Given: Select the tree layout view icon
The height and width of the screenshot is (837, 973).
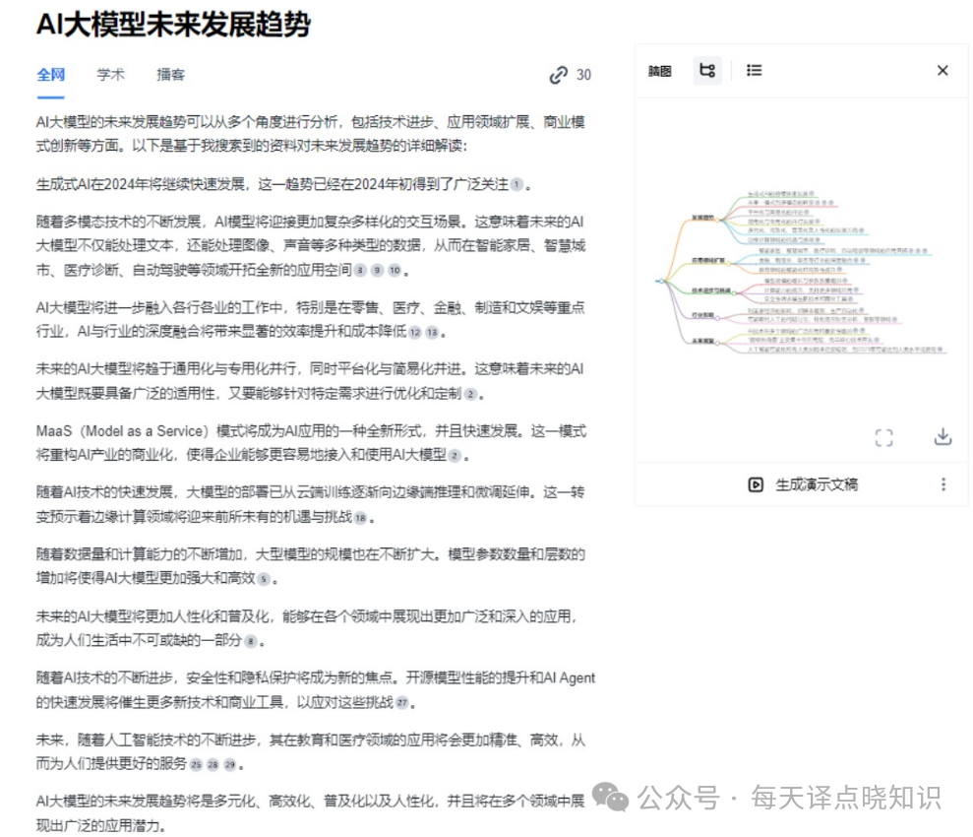Looking at the screenshot, I should [x=706, y=71].
